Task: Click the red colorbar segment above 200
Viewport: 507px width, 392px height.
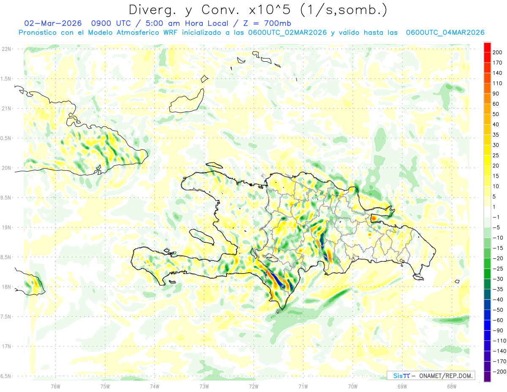Action: coord(487,47)
